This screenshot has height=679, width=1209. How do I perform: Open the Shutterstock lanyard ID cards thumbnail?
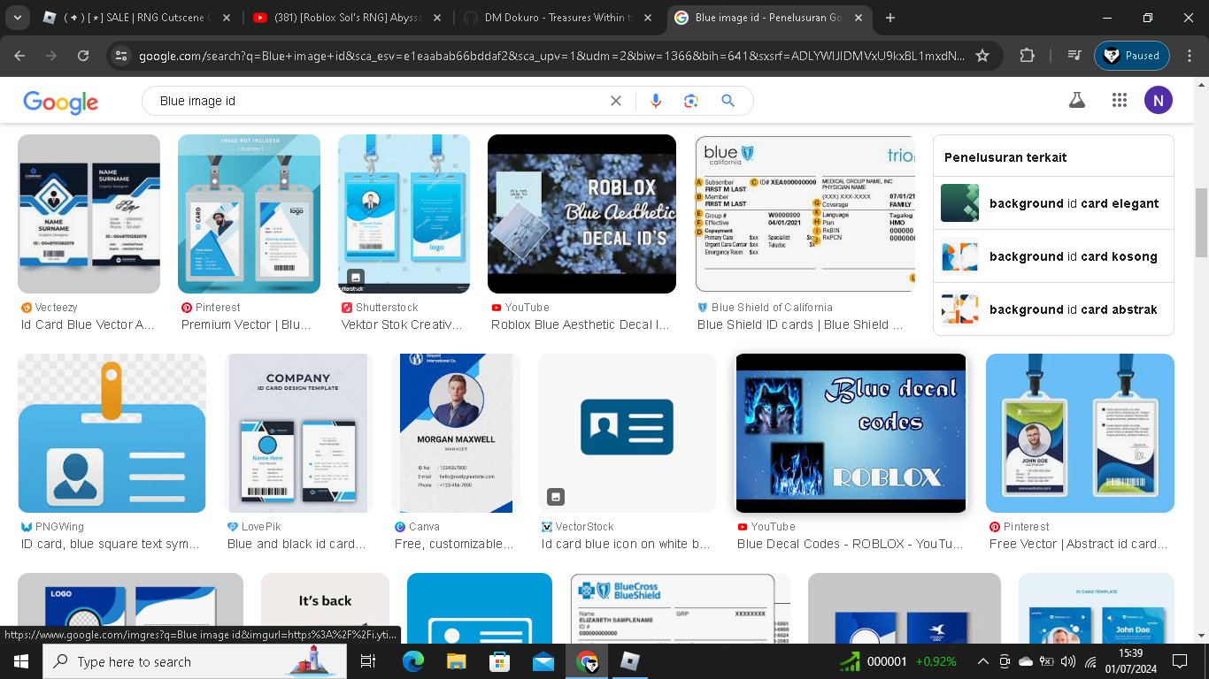tap(404, 214)
